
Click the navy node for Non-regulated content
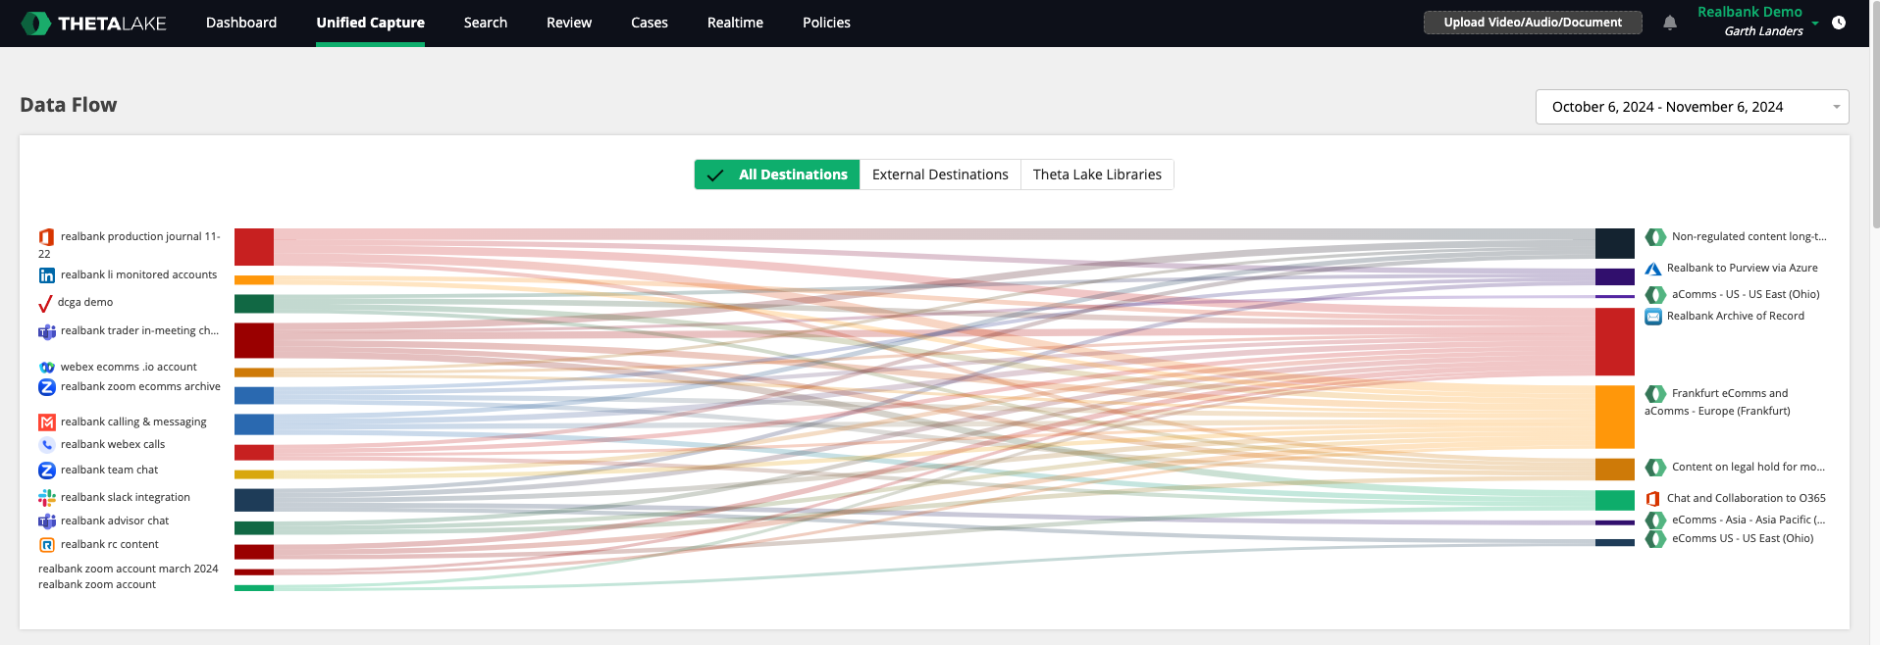[x=1614, y=243]
